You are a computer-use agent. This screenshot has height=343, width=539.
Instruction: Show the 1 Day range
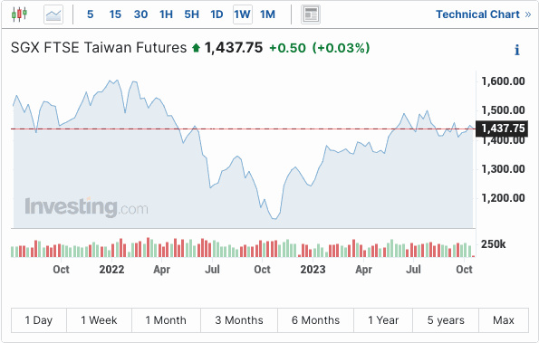point(39,320)
